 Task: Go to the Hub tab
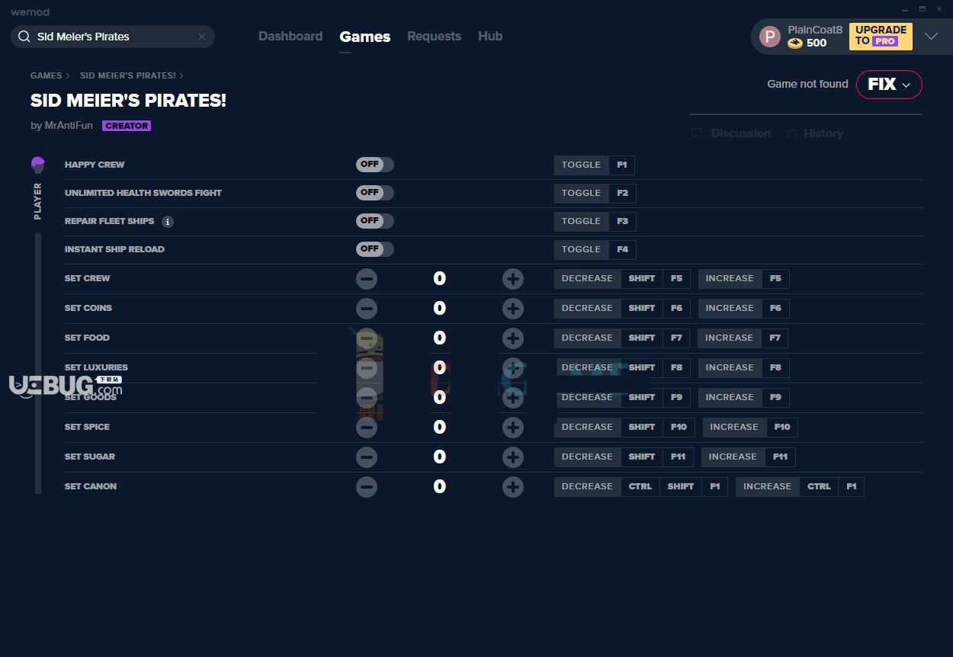pyautogui.click(x=490, y=37)
